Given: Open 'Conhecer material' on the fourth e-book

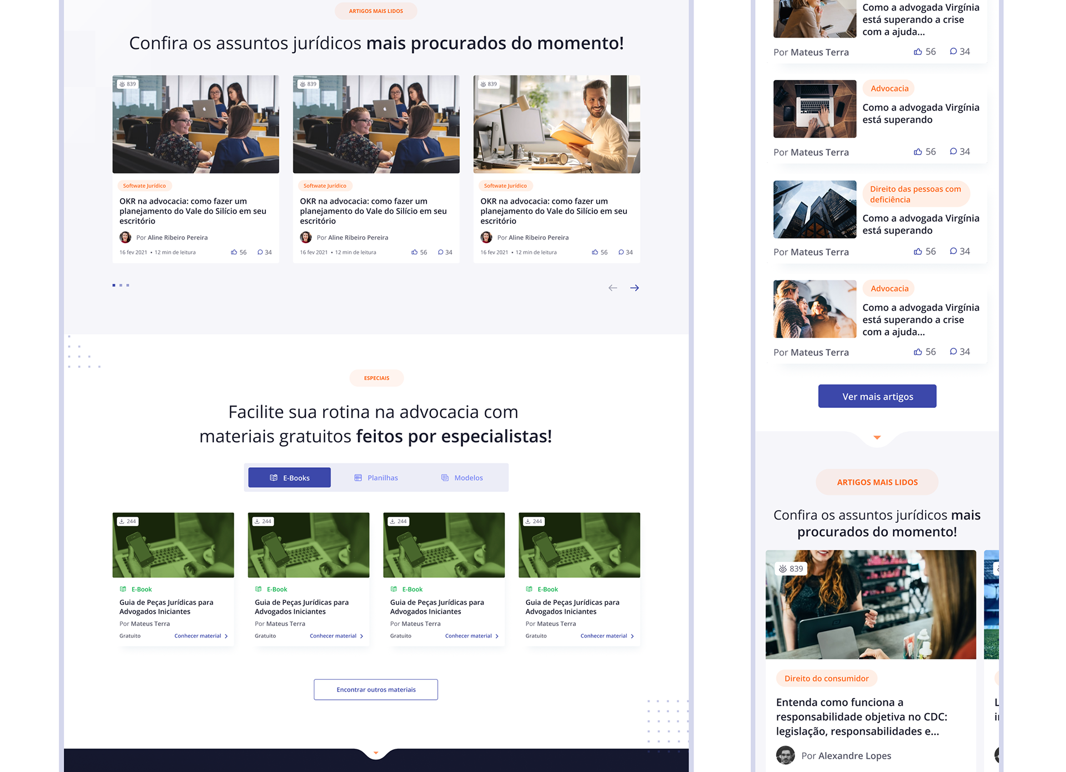Looking at the screenshot, I should (x=606, y=636).
